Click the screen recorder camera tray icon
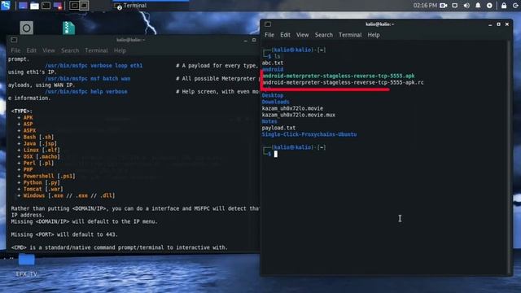 click(444, 6)
